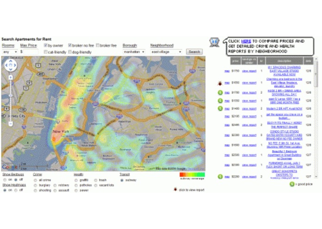Select the 'graffiti' health heatmap option
Viewport: 322px width, 229px height.
pyautogui.click(x=76, y=180)
